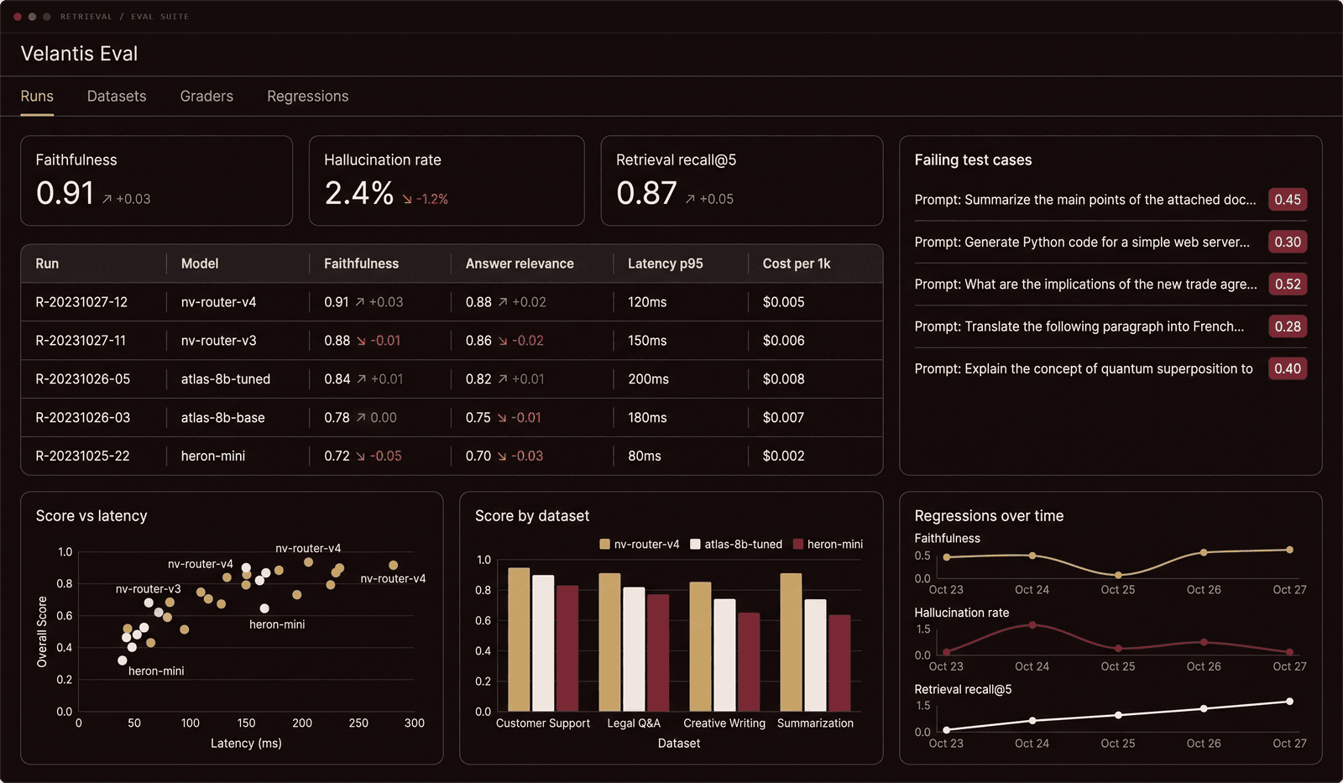The width and height of the screenshot is (1343, 783).
Task: Sort by the Faithfulness column header
Action: point(362,264)
